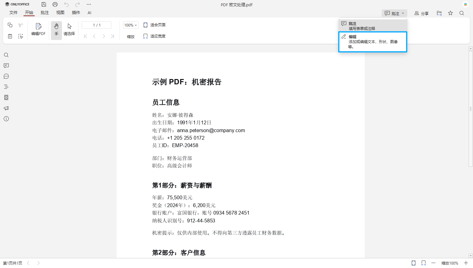The height and width of the screenshot is (268, 473).
Task: Open the zoom percentage dropdown
Action: click(130, 25)
